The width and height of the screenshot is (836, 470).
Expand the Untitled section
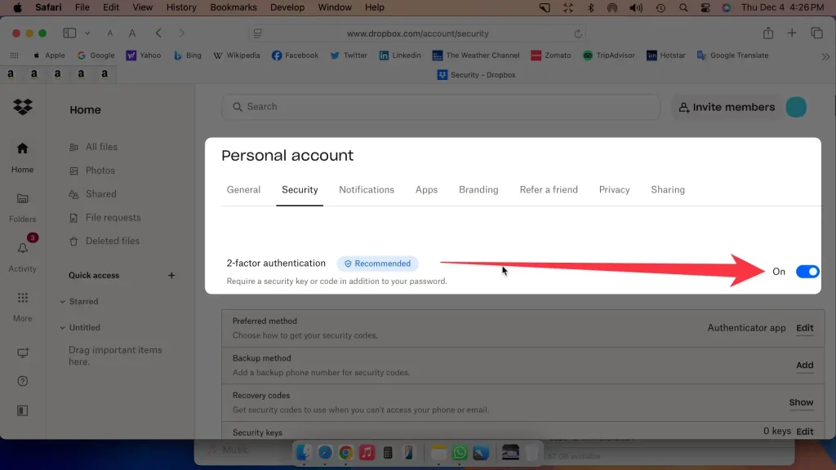click(x=63, y=327)
